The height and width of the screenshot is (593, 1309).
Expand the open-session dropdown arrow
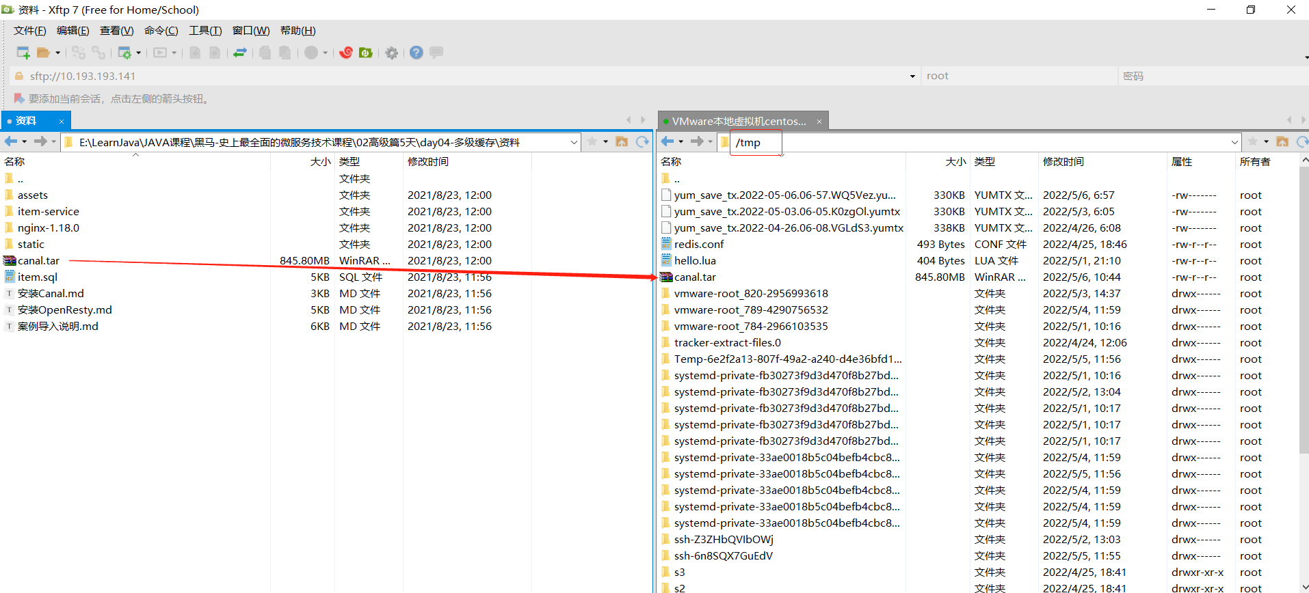[x=57, y=53]
